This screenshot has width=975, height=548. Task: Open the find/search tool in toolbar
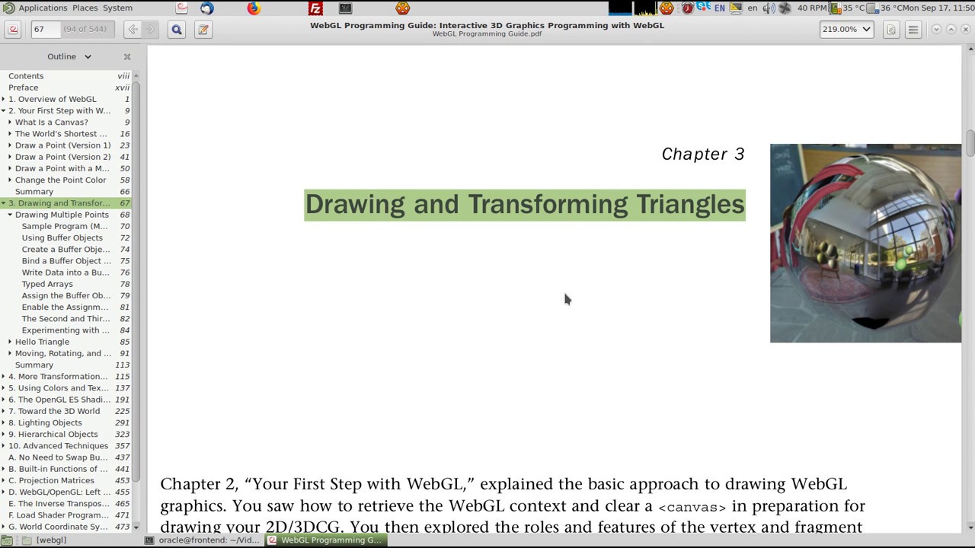(177, 30)
